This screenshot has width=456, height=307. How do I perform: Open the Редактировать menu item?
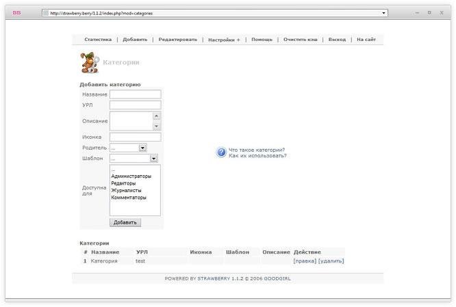pyautogui.click(x=178, y=40)
